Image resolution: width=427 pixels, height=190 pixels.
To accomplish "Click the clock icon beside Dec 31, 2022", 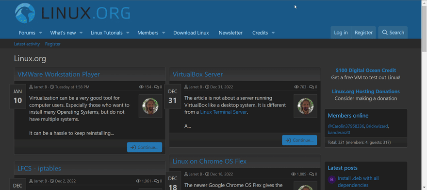I will [207, 87].
